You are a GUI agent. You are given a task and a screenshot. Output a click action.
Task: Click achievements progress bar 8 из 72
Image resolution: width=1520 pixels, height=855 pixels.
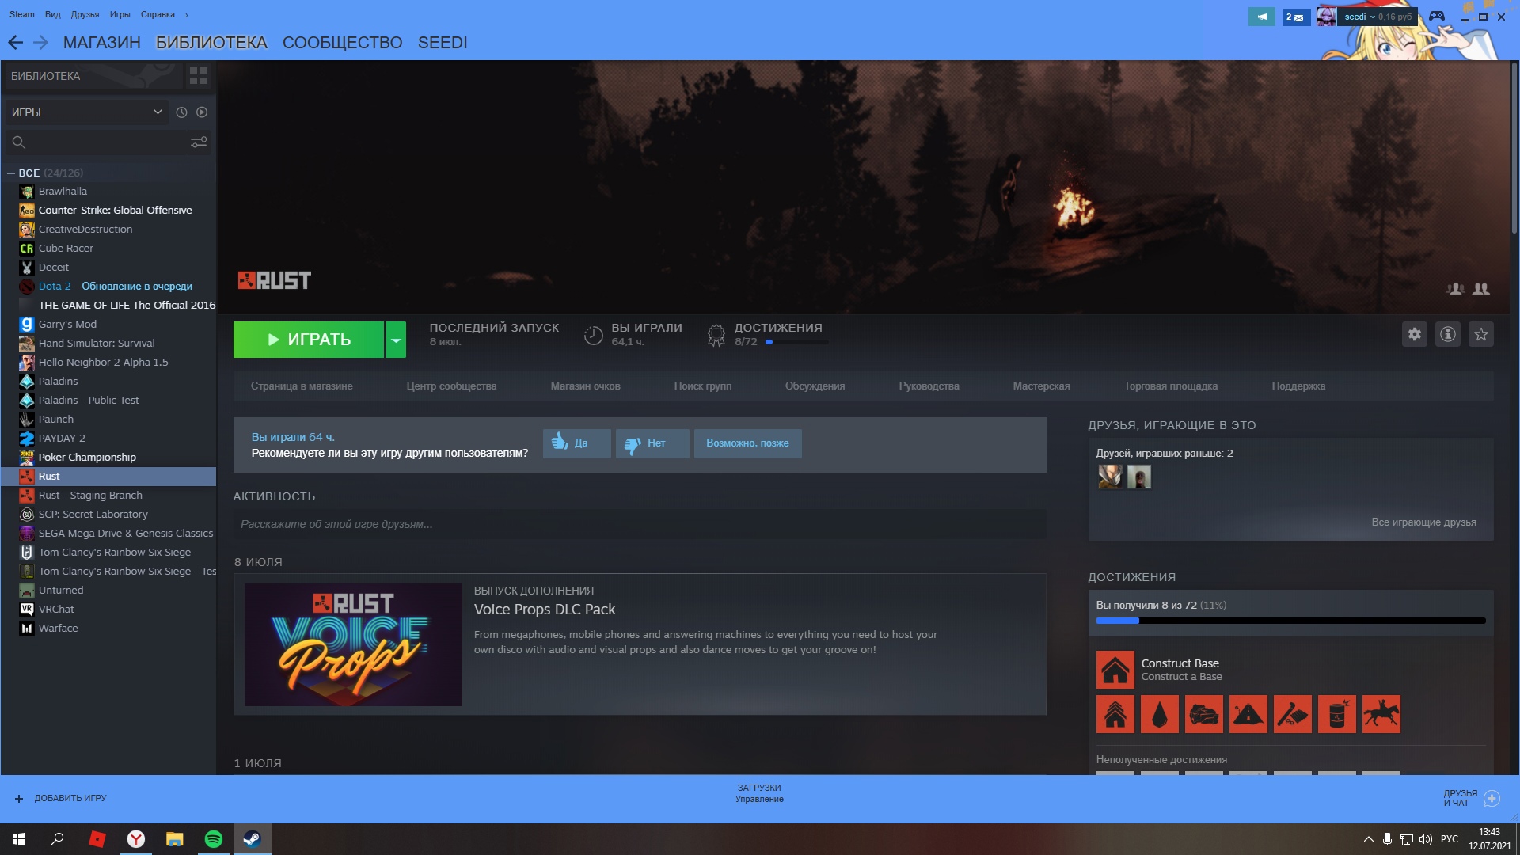[1290, 621]
